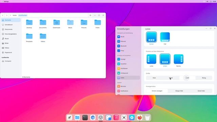Open Schriftarten settings page

128,68
